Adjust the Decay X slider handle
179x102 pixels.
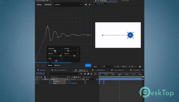(x=61, y=56)
